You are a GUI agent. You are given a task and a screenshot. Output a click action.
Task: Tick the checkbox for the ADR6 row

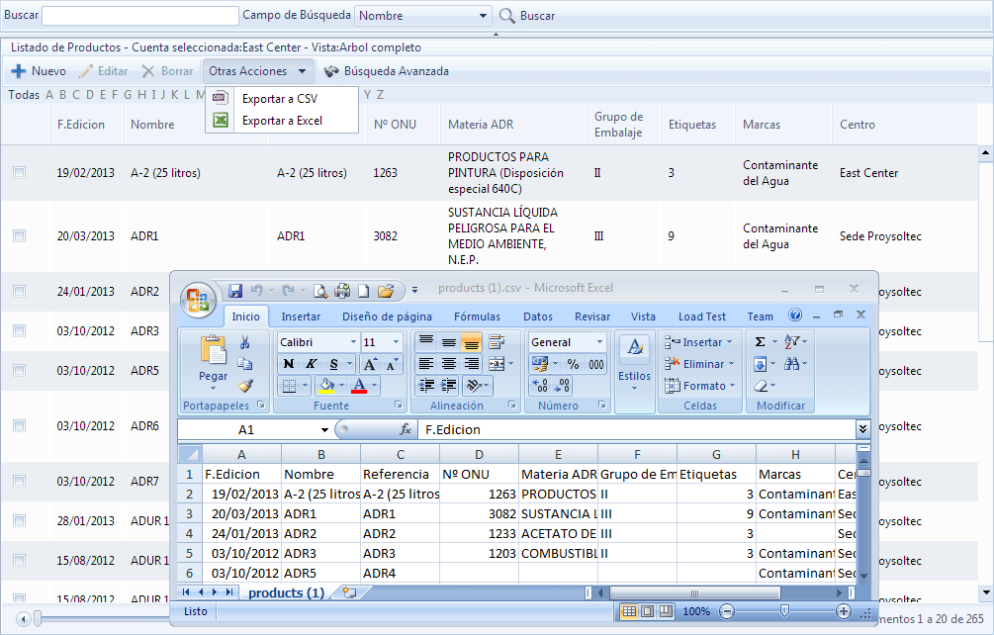coord(20,426)
